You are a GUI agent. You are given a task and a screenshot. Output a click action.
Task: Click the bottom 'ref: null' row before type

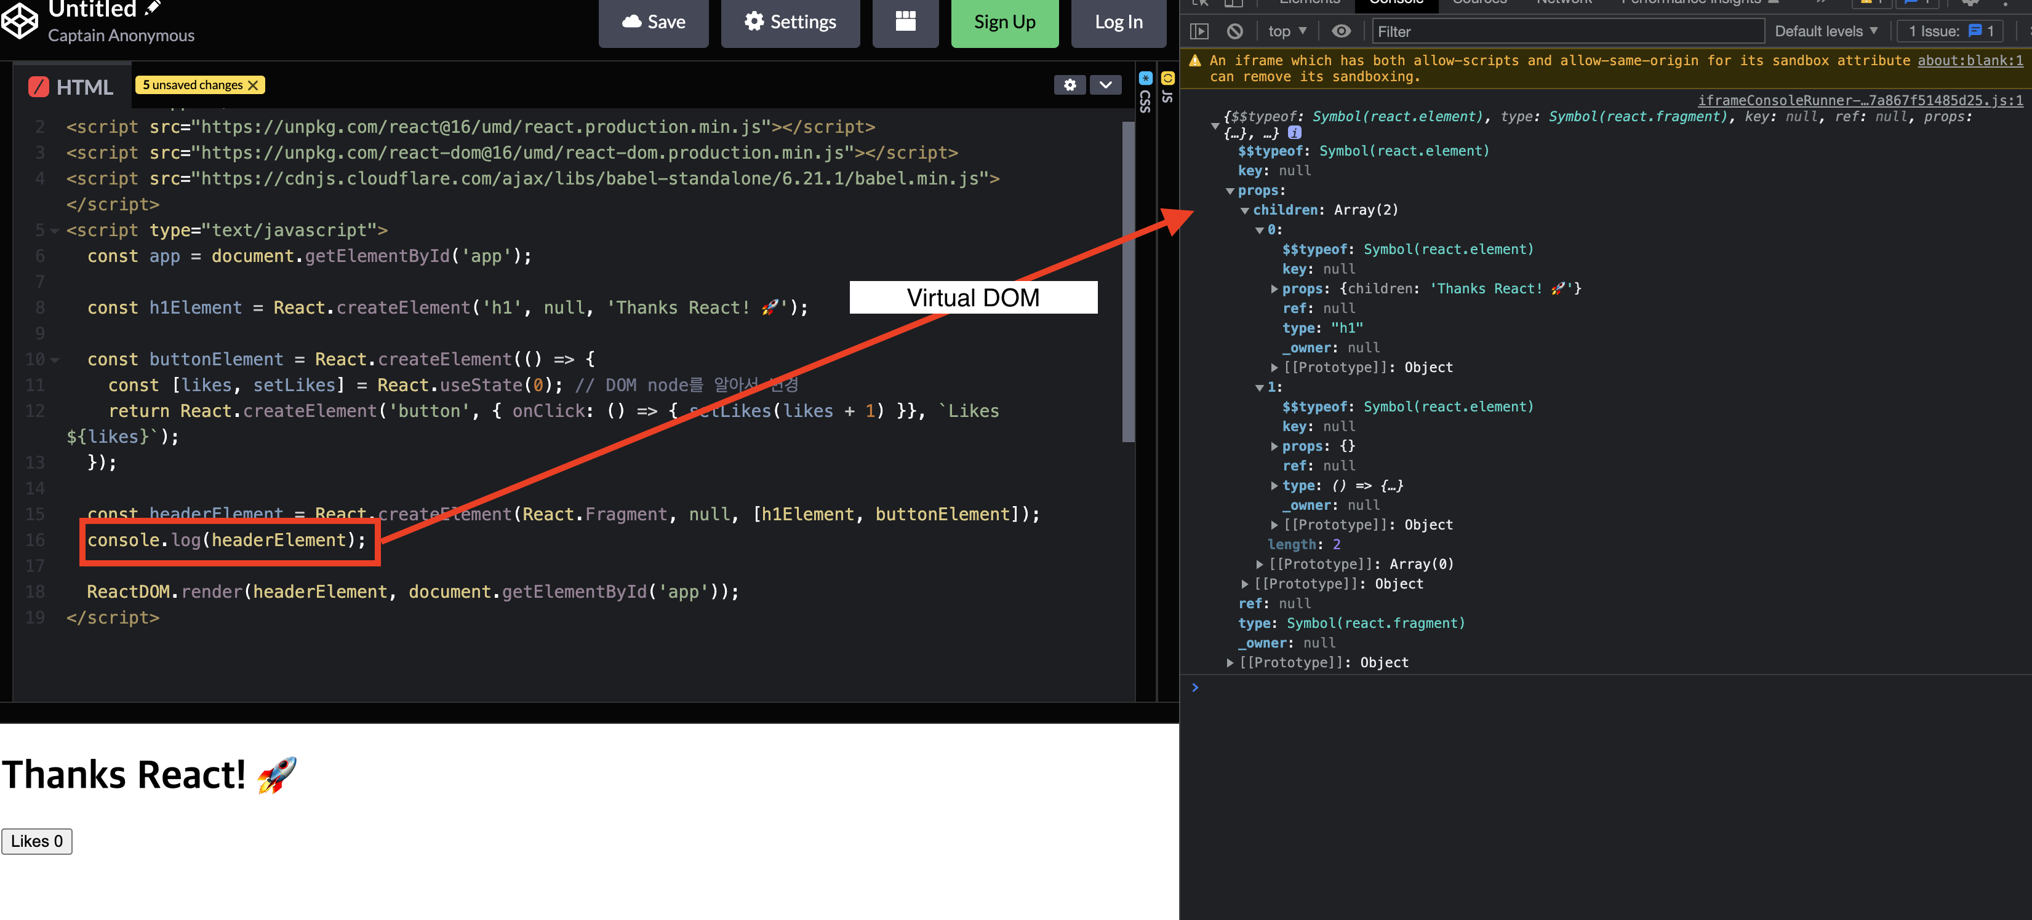[1274, 604]
